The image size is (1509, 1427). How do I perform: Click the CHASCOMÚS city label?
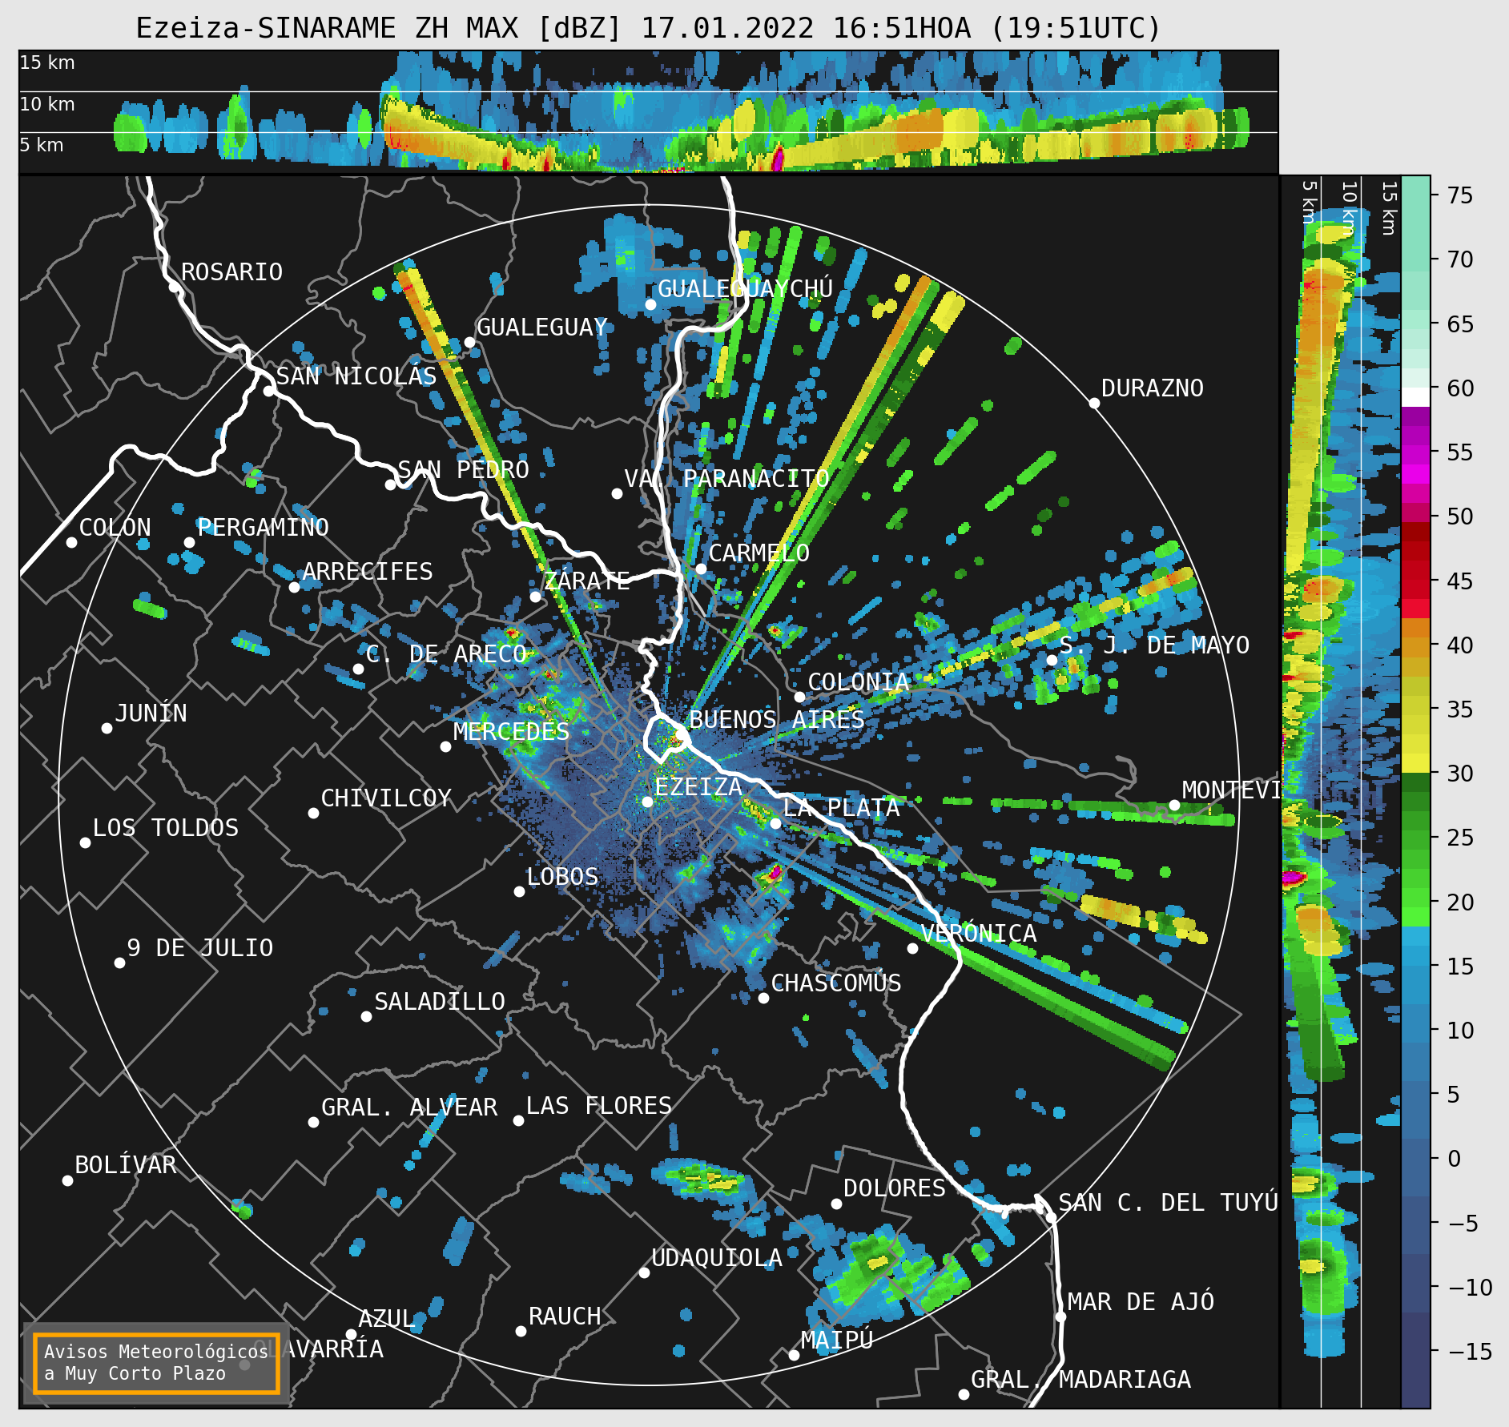pyautogui.click(x=835, y=983)
